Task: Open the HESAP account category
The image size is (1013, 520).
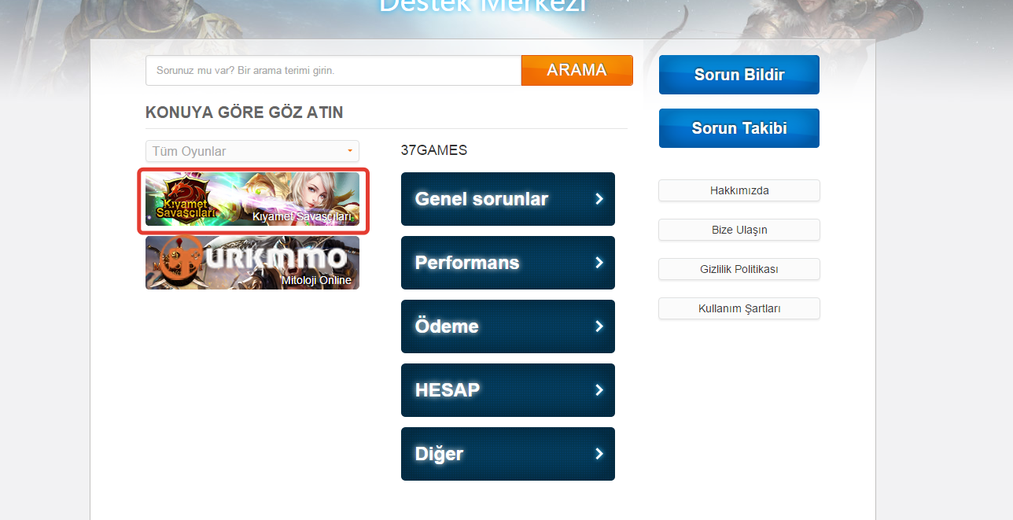Action: point(508,390)
